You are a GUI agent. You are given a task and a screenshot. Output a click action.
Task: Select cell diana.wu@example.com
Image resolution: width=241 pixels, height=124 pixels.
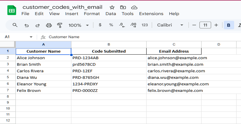pos(174,78)
